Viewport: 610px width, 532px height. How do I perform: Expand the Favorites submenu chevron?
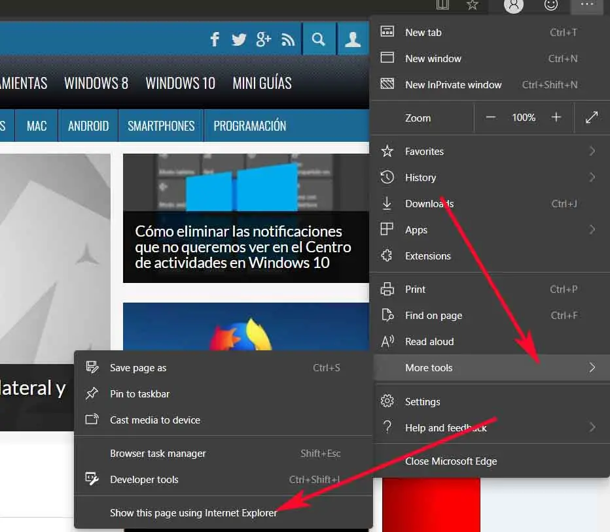tap(592, 151)
